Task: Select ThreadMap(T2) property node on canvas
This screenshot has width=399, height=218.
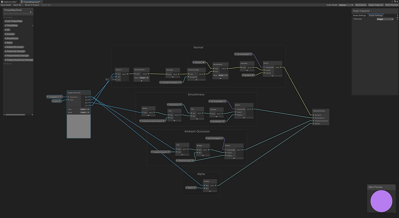Action: [x=54, y=97]
